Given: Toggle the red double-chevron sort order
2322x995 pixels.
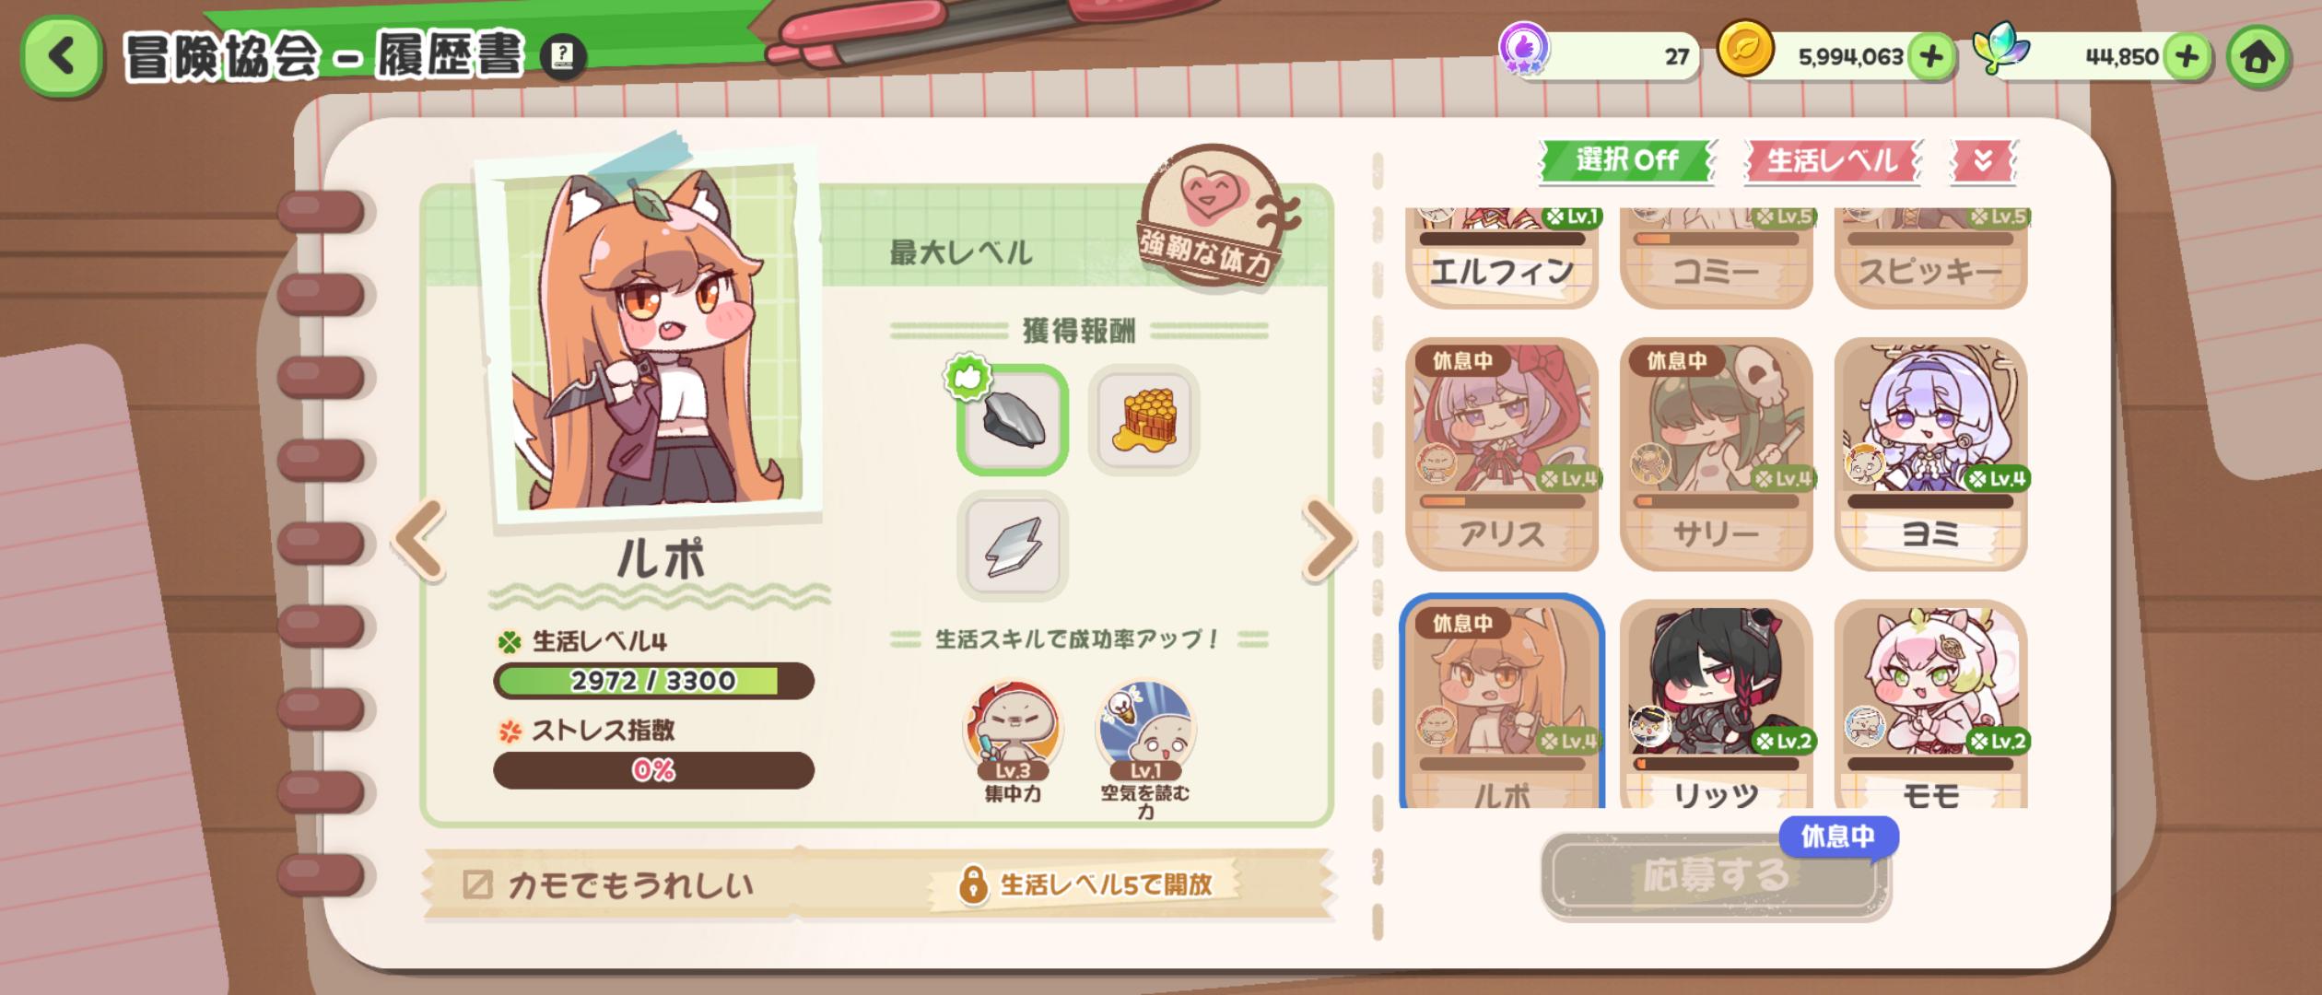Looking at the screenshot, I should point(1982,161).
